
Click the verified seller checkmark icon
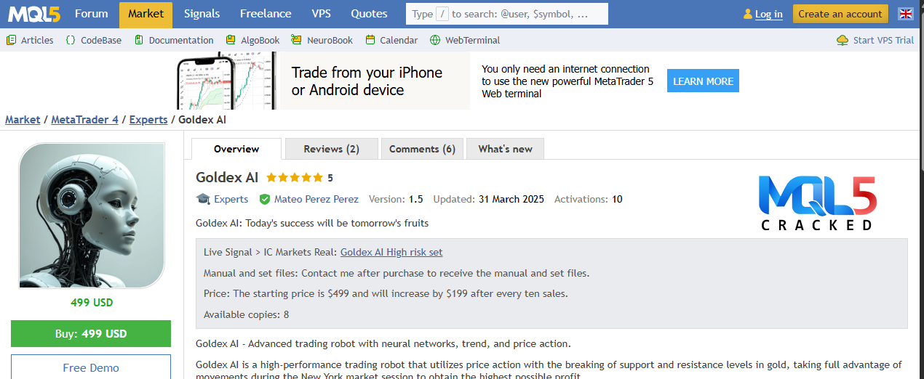[265, 199]
